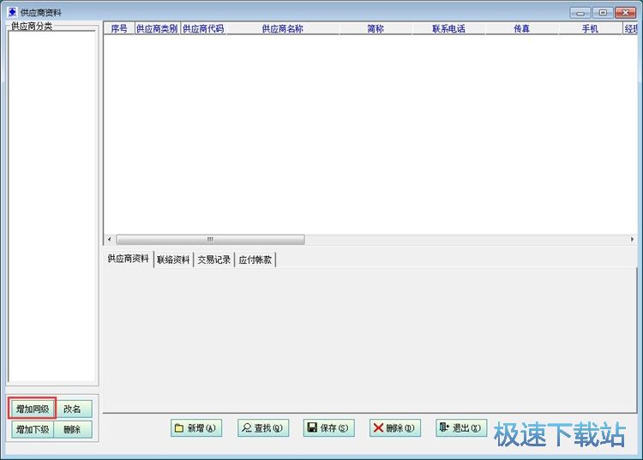Click the 序号 column header
This screenshot has width=643, height=460.
click(x=119, y=28)
